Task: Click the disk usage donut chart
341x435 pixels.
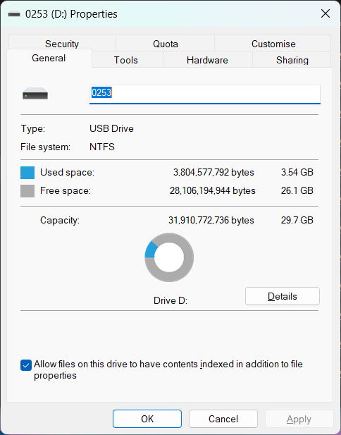Action: 169,257
